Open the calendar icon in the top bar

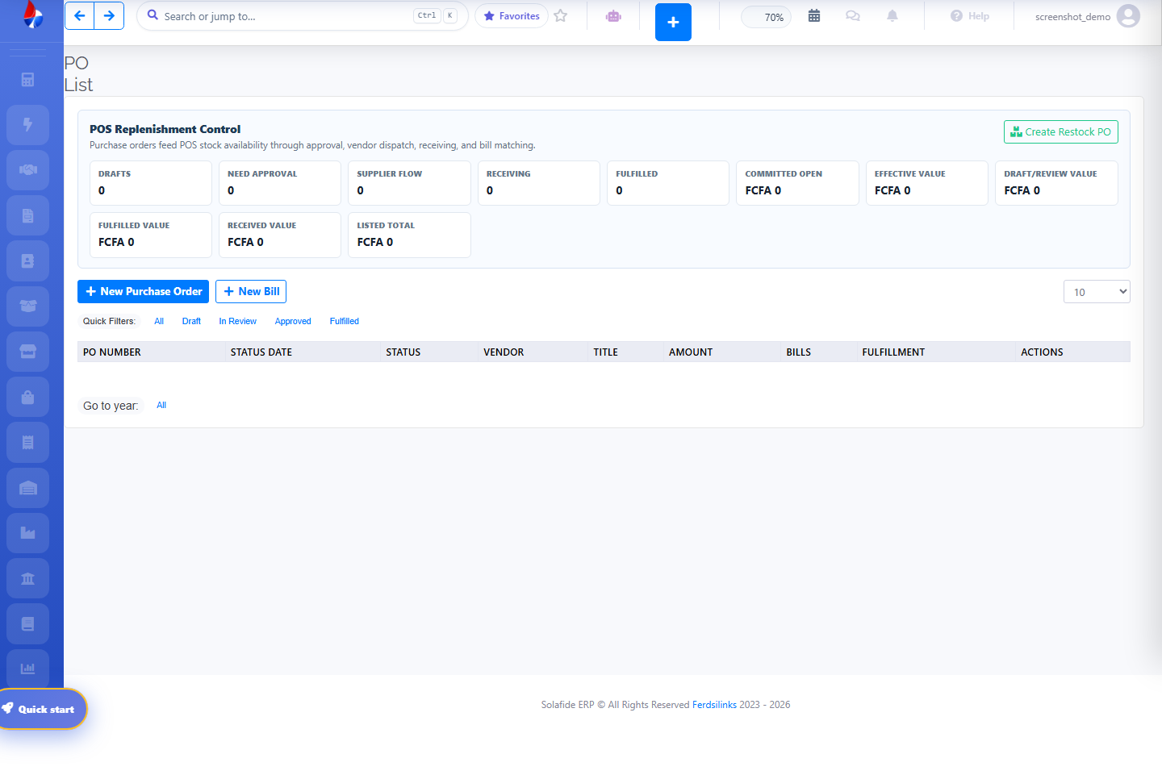click(814, 16)
